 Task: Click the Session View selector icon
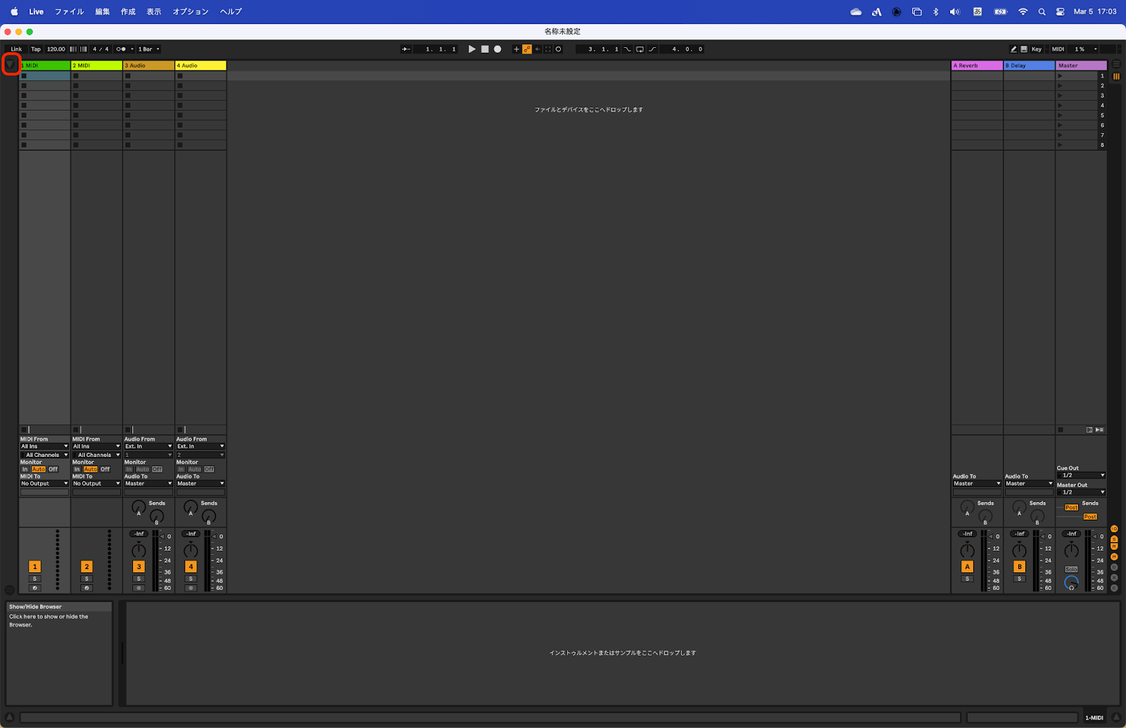tap(1116, 76)
